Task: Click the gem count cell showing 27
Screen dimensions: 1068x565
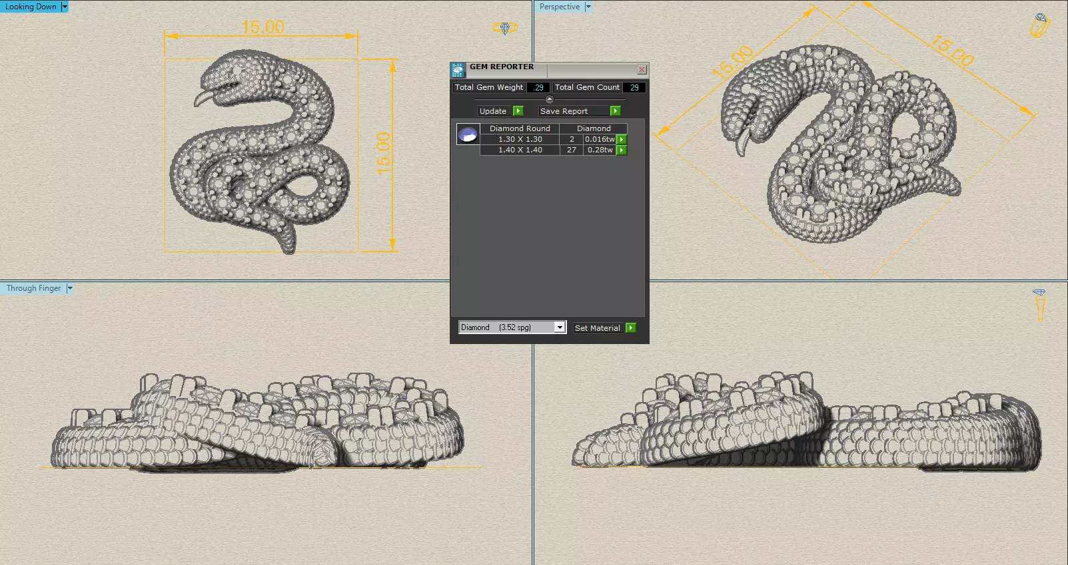Action: click(572, 150)
